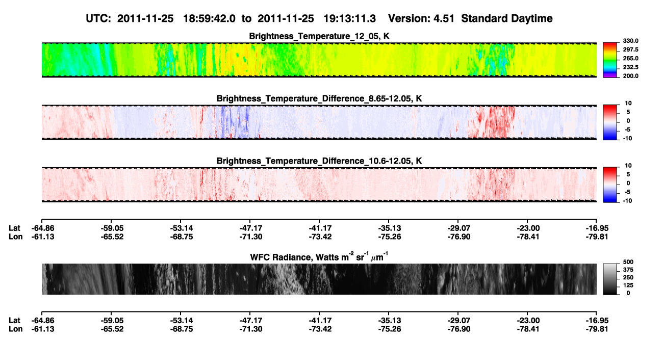Image resolution: width=663 pixels, height=340 pixels.
Task: Click the 297.5 colorbar tick label
Action: pos(631,49)
